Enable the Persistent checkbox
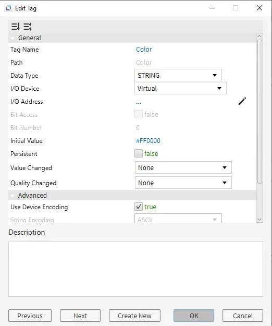This screenshot has height=326, width=272. click(139, 153)
